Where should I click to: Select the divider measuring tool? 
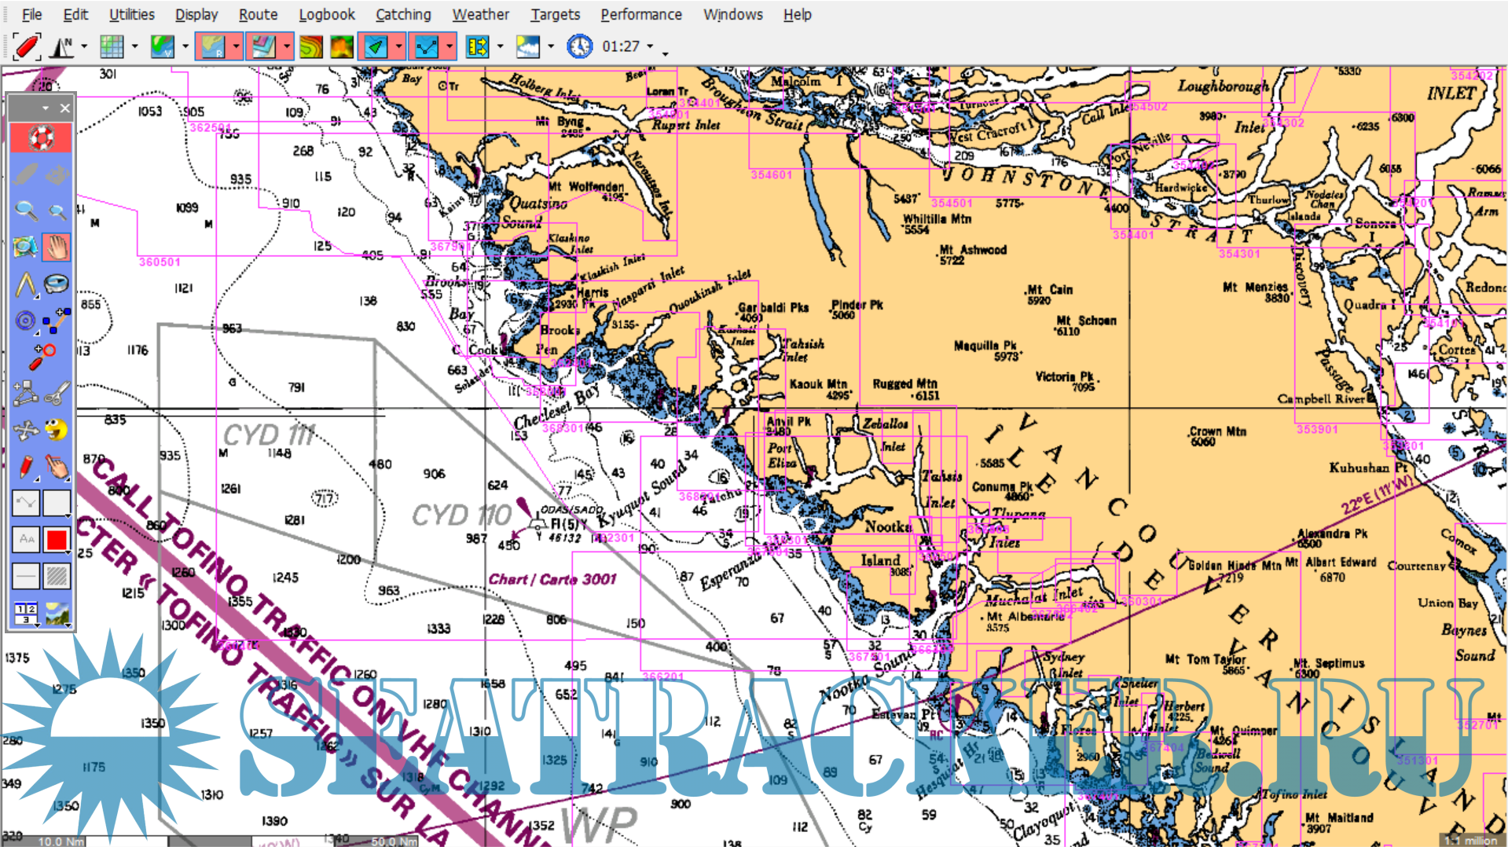[x=26, y=284]
